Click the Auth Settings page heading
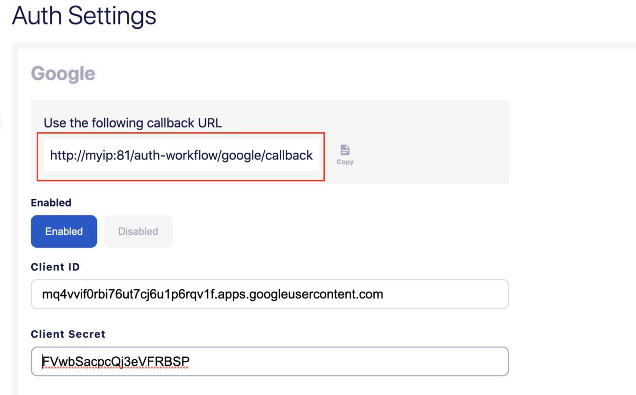 pyautogui.click(x=84, y=15)
